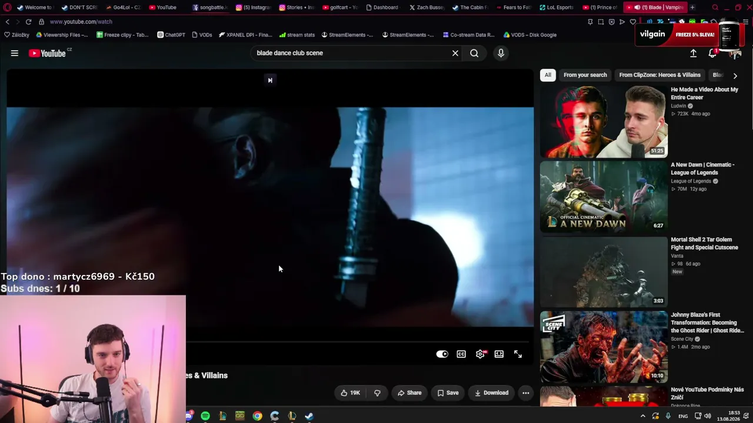Screen dimensions: 753x423
Task: Click the address bar showing www.youtube.com/watch
Action: pyautogui.click(x=81, y=22)
